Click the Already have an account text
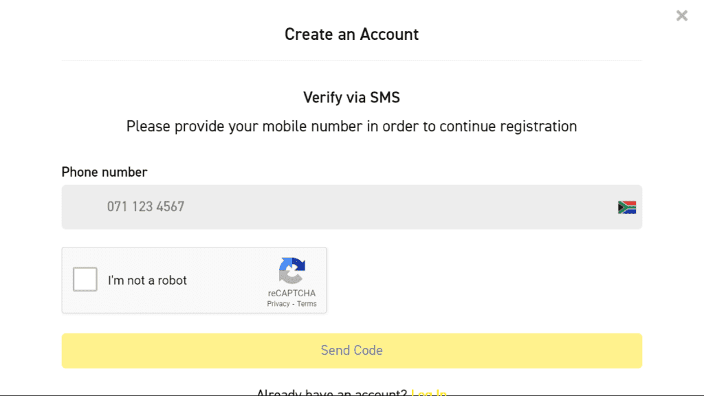Viewport: 704px width, 396px height. pyautogui.click(x=331, y=393)
